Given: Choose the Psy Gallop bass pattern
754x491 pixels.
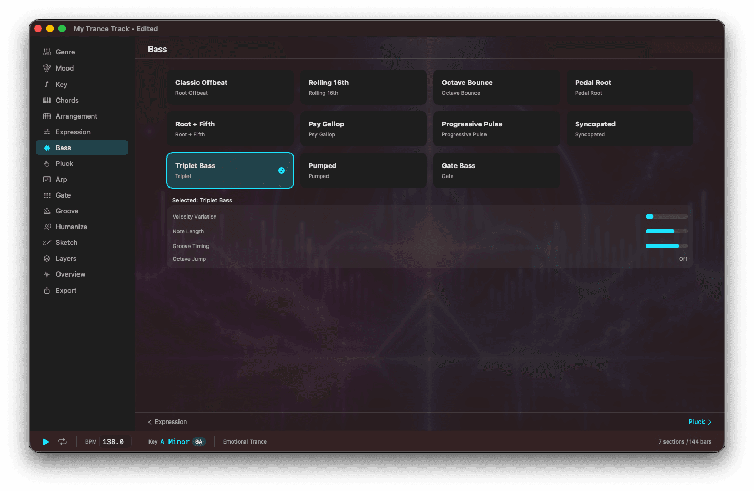Looking at the screenshot, I should (363, 129).
